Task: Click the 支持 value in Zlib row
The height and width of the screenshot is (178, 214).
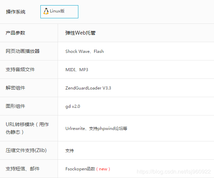Action: pos(69,150)
